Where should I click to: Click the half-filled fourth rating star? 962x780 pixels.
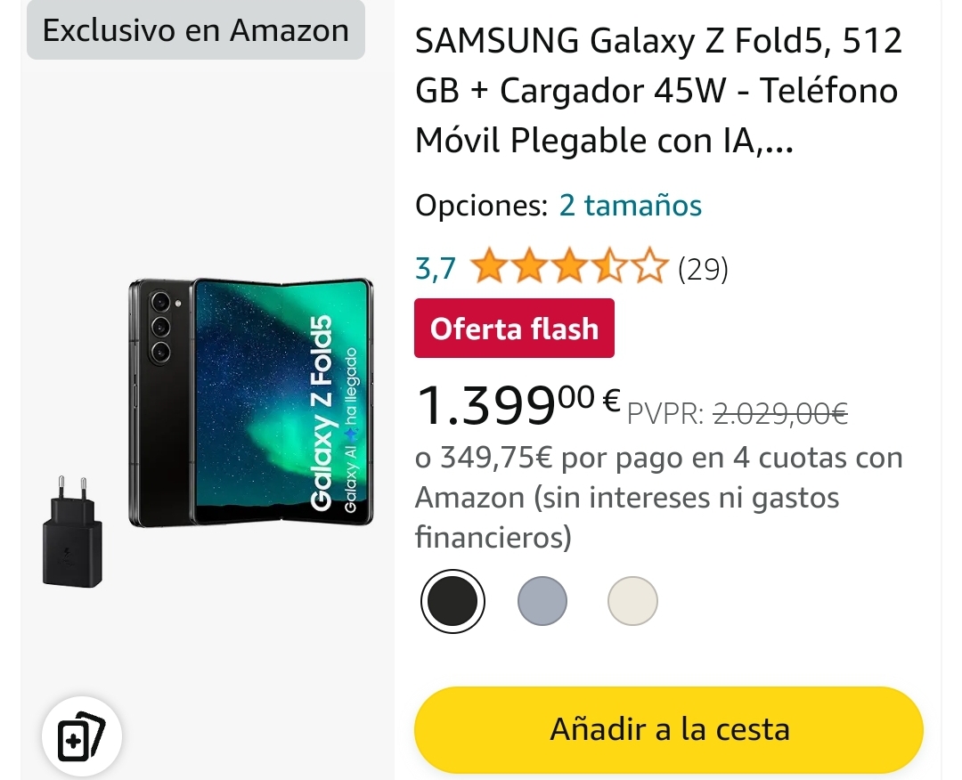[x=608, y=267]
